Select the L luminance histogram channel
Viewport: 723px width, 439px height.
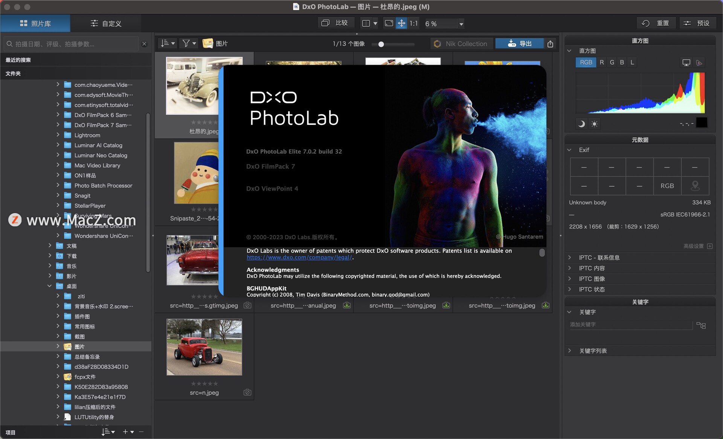pyautogui.click(x=632, y=62)
